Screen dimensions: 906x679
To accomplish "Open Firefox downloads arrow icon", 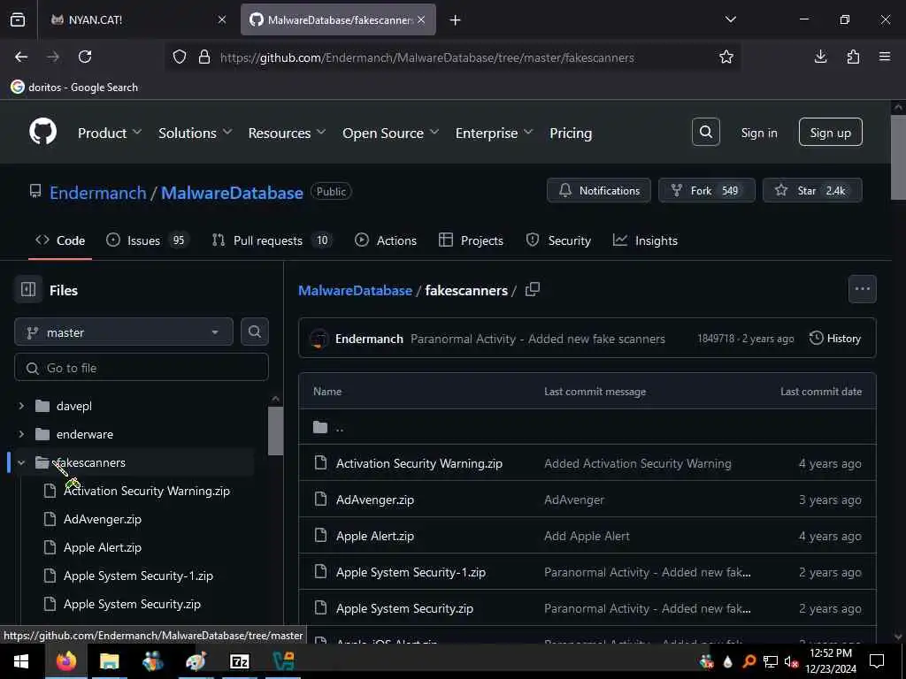I will point(820,57).
